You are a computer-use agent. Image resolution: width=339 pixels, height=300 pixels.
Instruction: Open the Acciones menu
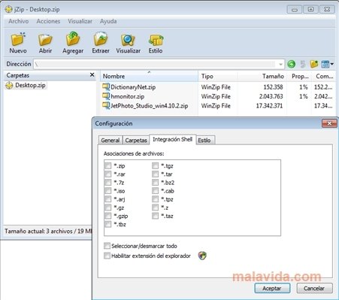[x=48, y=21]
